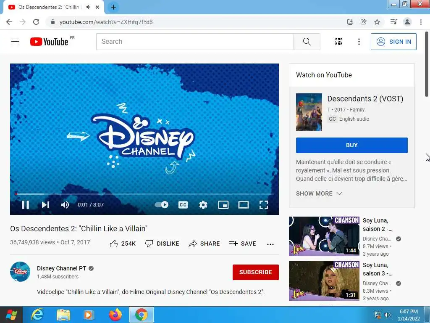
Task: Open the Descendants 2 (VOST) title
Action: tap(365, 98)
